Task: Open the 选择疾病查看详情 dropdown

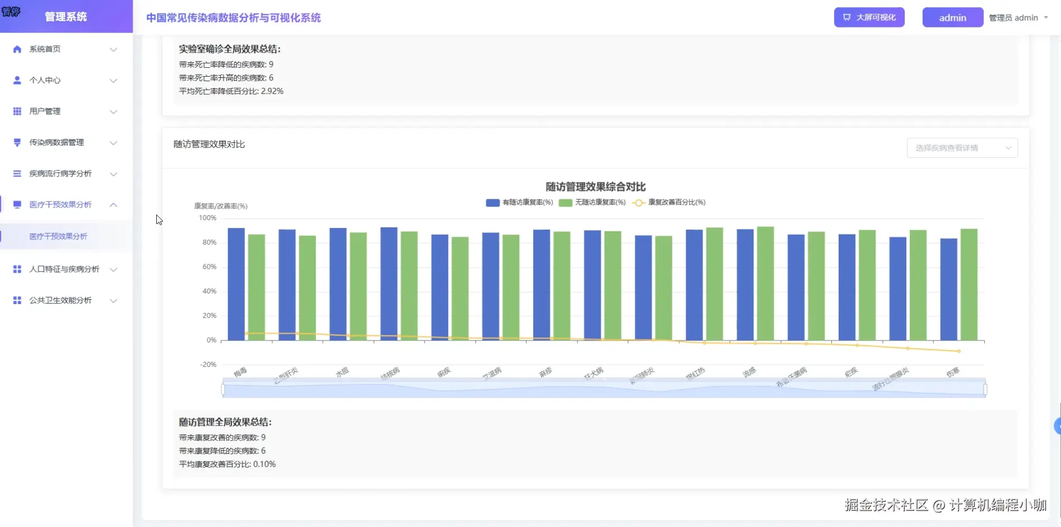Action: 962,148
